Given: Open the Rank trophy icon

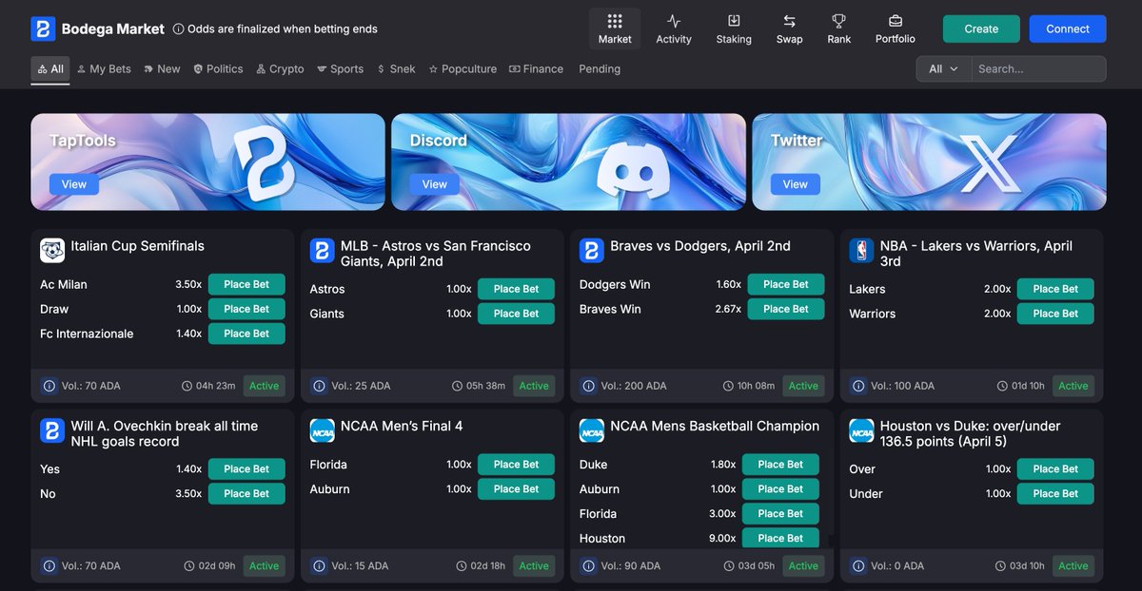Looking at the screenshot, I should pos(838,21).
